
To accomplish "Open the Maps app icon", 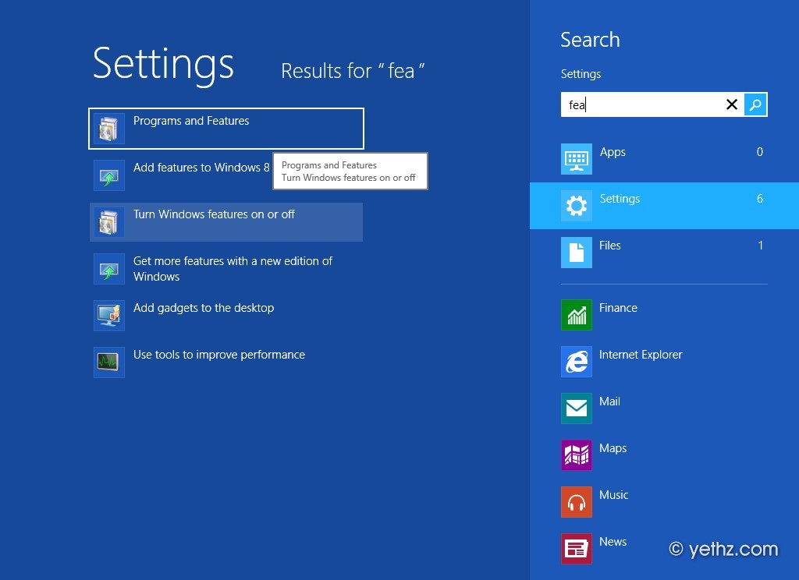I will coord(577,455).
